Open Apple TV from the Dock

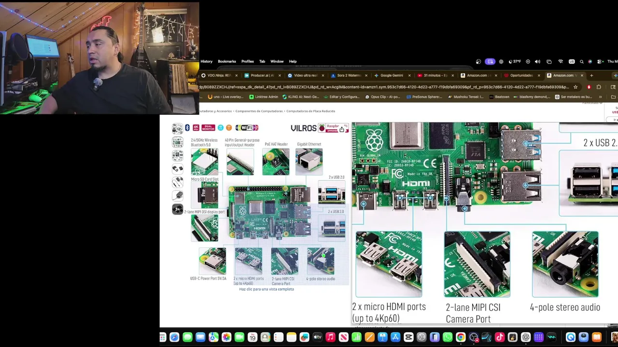317,337
